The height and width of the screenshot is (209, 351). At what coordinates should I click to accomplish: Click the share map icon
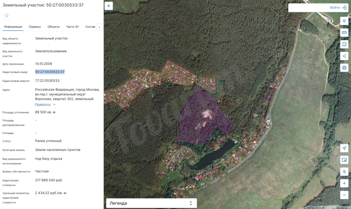[344, 56]
